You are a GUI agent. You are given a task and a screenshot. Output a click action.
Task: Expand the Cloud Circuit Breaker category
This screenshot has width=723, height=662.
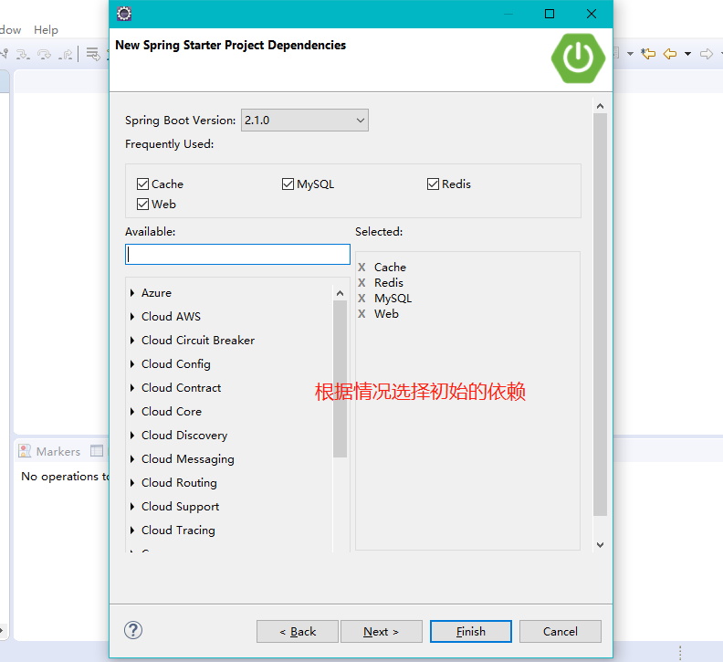coord(132,341)
